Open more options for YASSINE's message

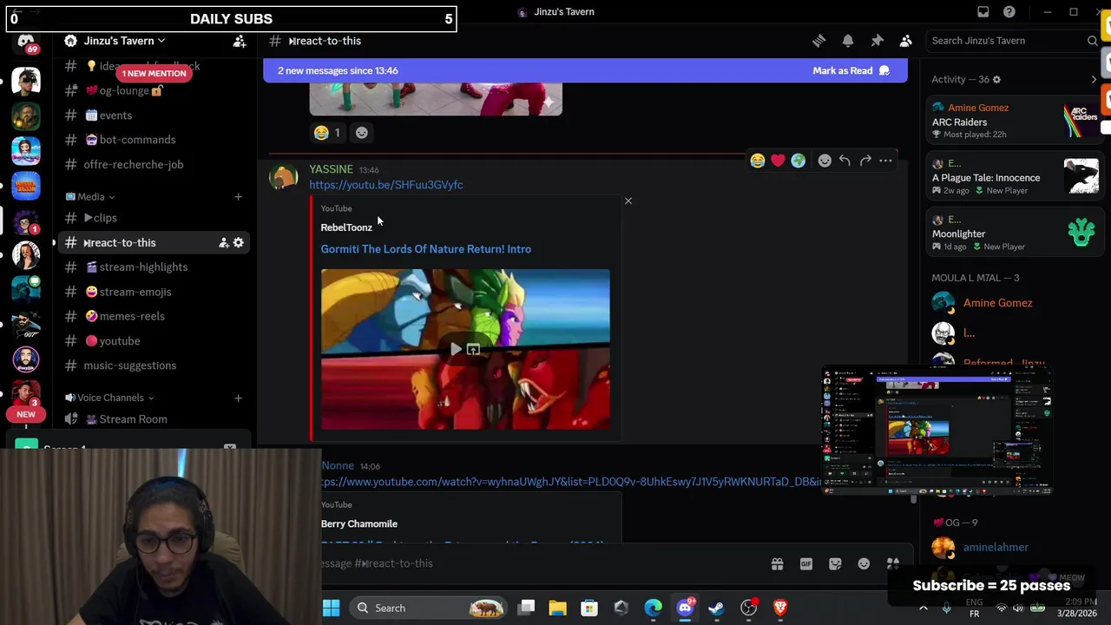885,161
